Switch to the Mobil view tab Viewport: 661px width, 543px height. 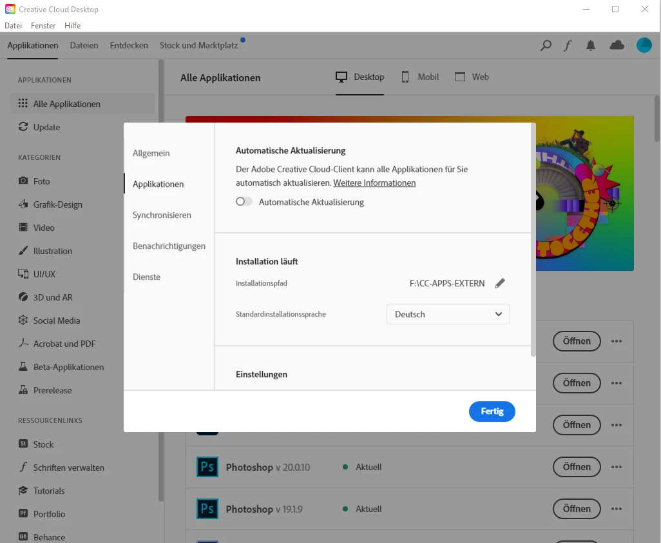[x=420, y=77]
